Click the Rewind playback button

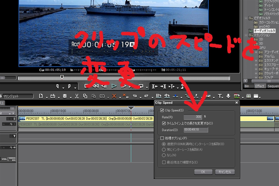96,86
